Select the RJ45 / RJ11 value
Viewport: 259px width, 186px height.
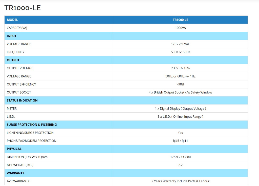(180, 141)
